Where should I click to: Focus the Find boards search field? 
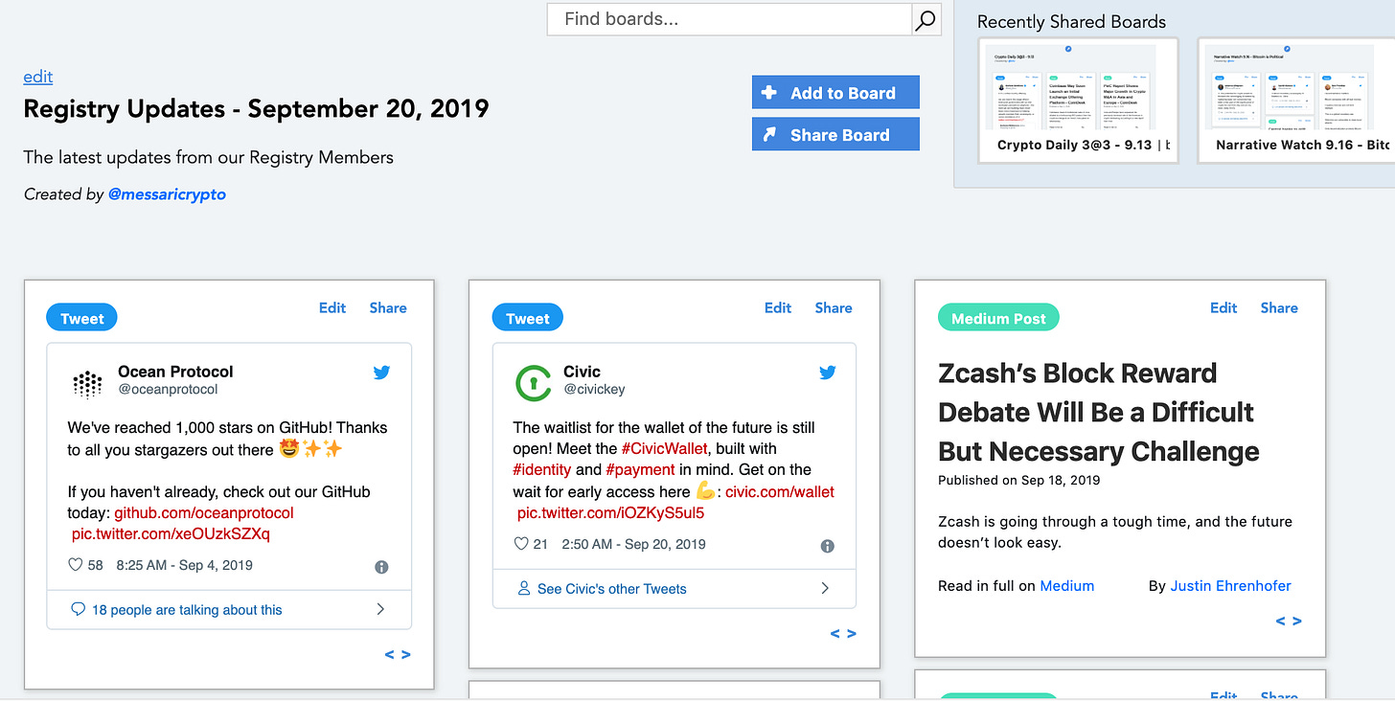click(x=729, y=19)
